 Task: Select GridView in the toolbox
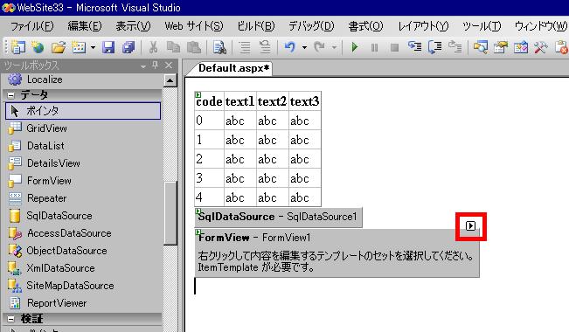tap(38, 128)
